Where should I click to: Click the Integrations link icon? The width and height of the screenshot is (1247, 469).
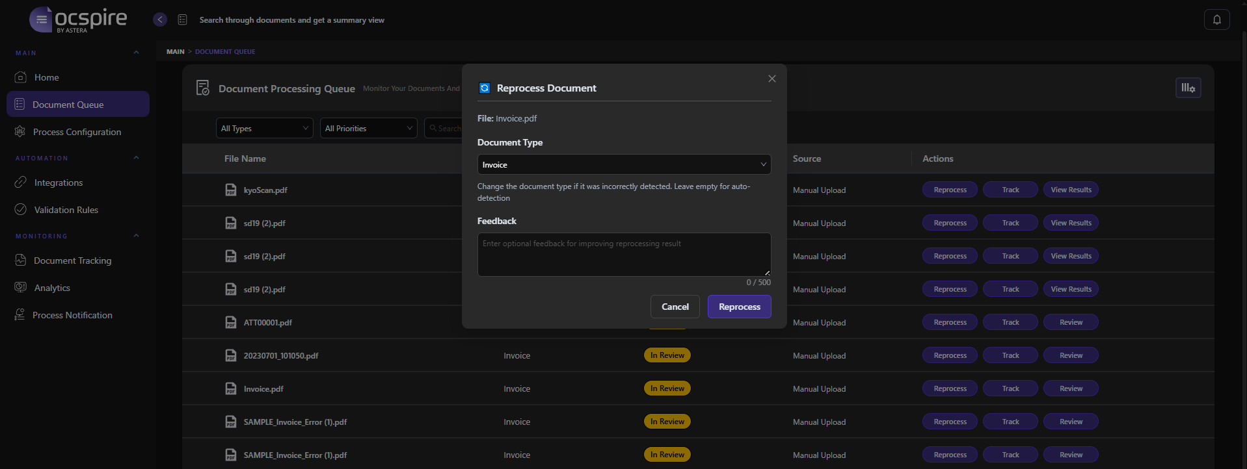click(21, 183)
